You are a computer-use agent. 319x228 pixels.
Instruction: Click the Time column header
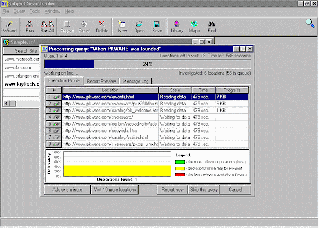coord(203,90)
